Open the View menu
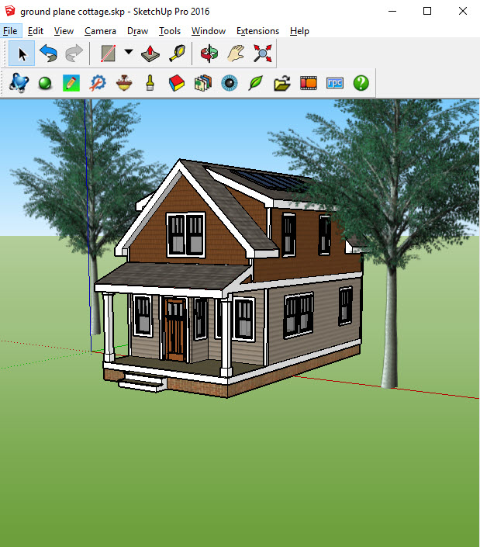The height and width of the screenshot is (547, 480). coord(64,31)
